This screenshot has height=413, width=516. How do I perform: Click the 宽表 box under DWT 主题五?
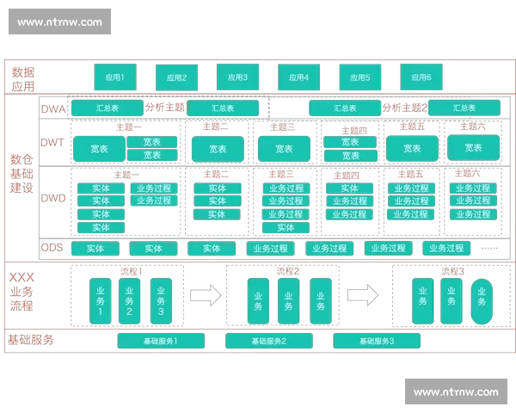pyautogui.click(x=410, y=148)
